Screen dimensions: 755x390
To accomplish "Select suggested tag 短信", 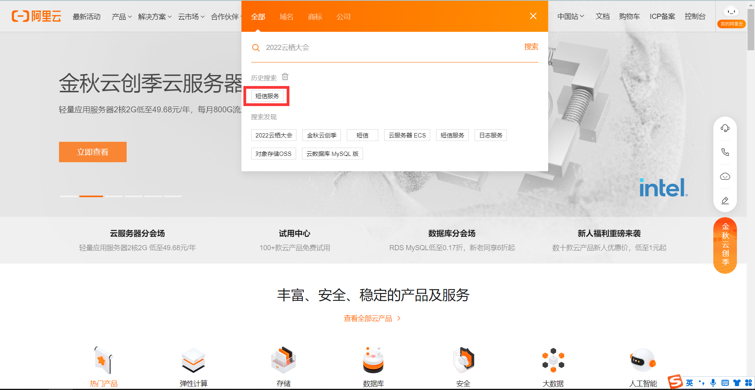I will point(363,135).
